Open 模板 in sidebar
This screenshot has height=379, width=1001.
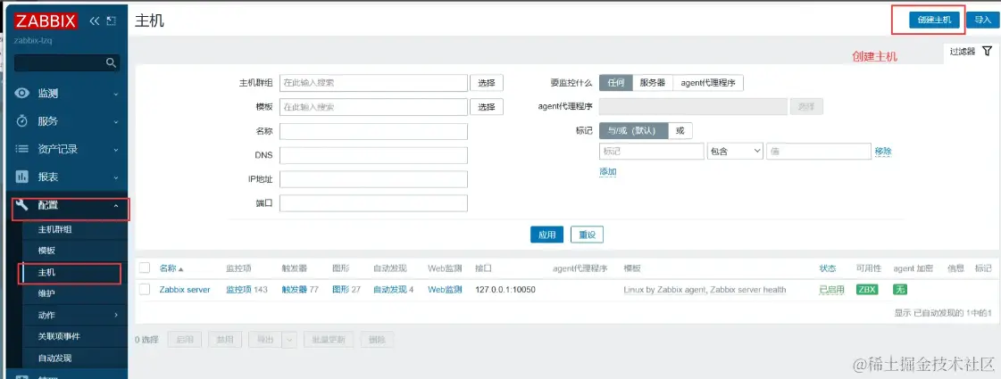coord(46,251)
